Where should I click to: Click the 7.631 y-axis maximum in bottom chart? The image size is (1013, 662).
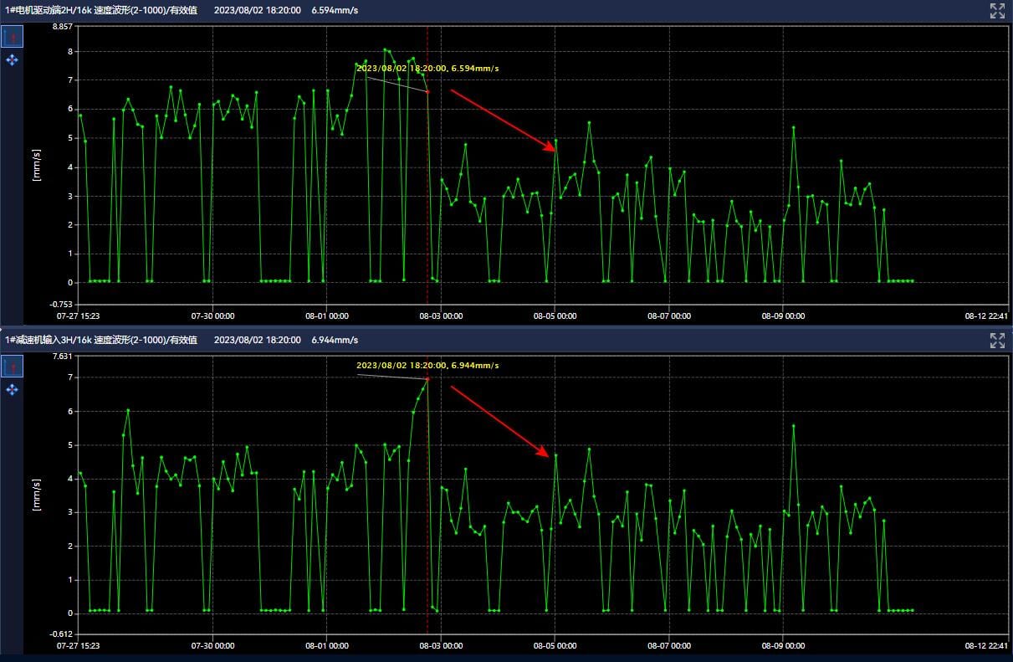tap(63, 357)
